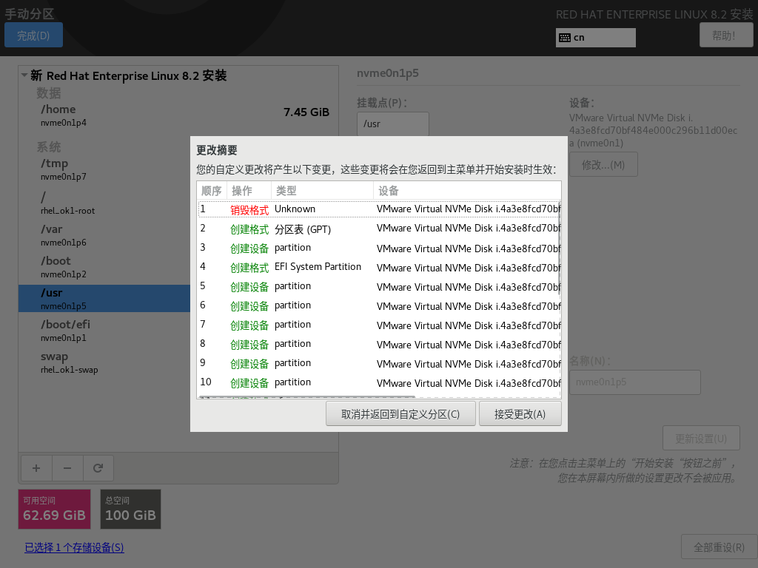Select row 10 创建设备 partition
This screenshot has width=758, height=568.
pyautogui.click(x=378, y=382)
